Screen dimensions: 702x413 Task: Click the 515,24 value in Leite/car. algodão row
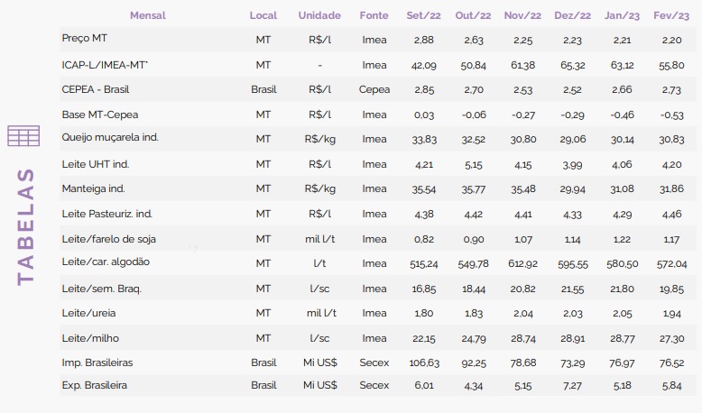(x=424, y=264)
